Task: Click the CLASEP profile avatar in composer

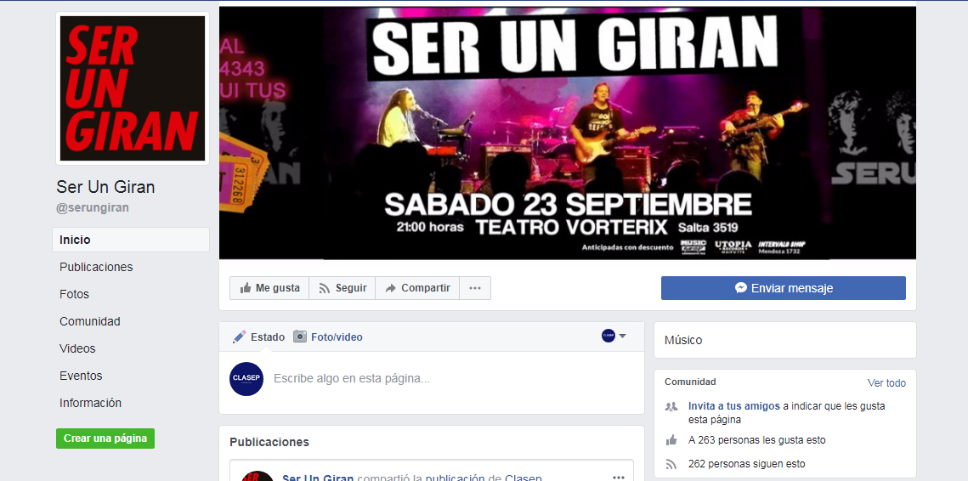Action: [246, 378]
